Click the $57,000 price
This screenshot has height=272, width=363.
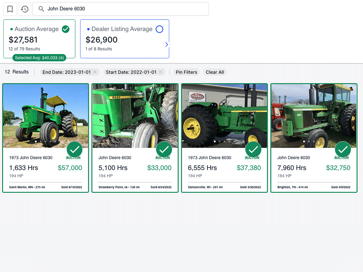tap(70, 168)
